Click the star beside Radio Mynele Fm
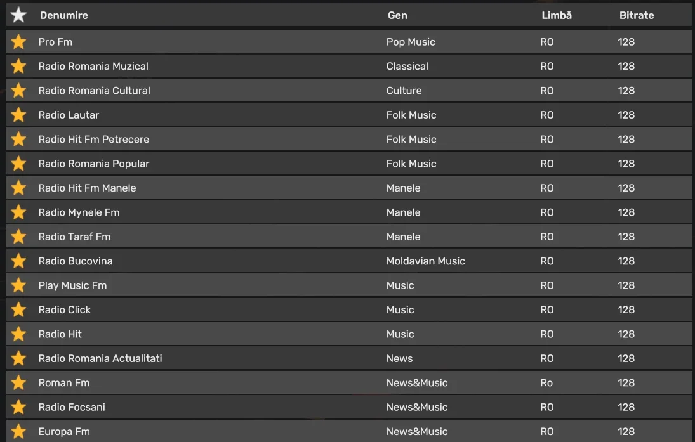Viewport: 695px width, 442px height. pos(19,212)
